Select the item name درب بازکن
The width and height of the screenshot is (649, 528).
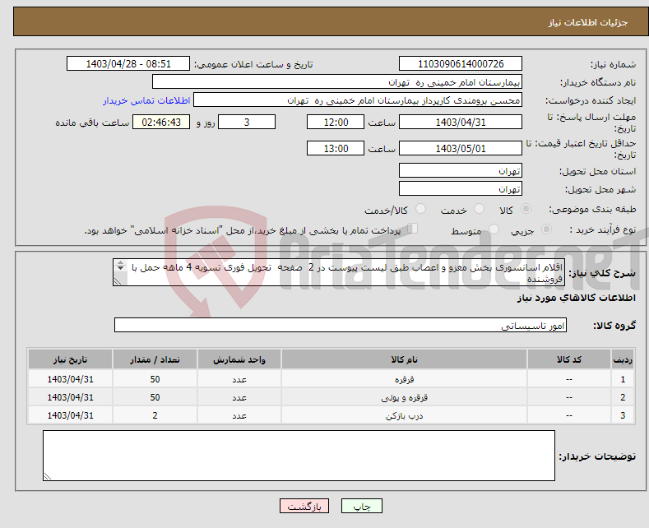pyautogui.click(x=404, y=415)
